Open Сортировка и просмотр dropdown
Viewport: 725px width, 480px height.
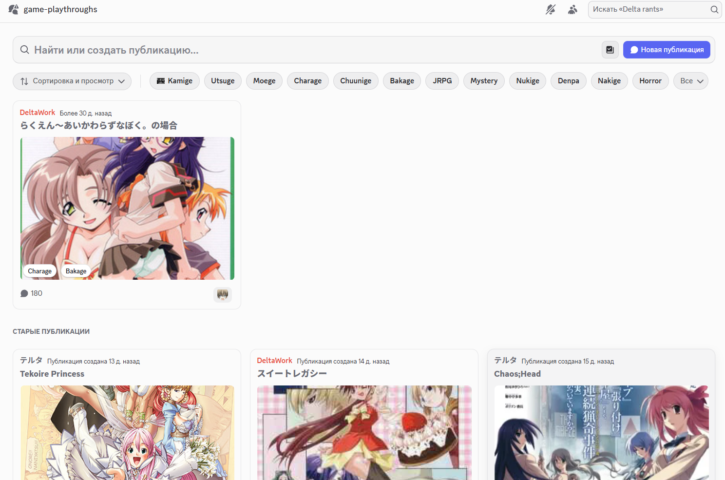[72, 81]
